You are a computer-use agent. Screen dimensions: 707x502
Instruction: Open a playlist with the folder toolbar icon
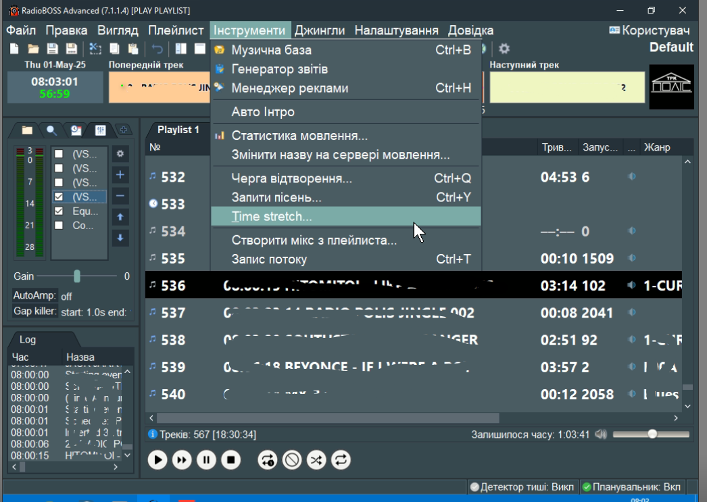33,49
